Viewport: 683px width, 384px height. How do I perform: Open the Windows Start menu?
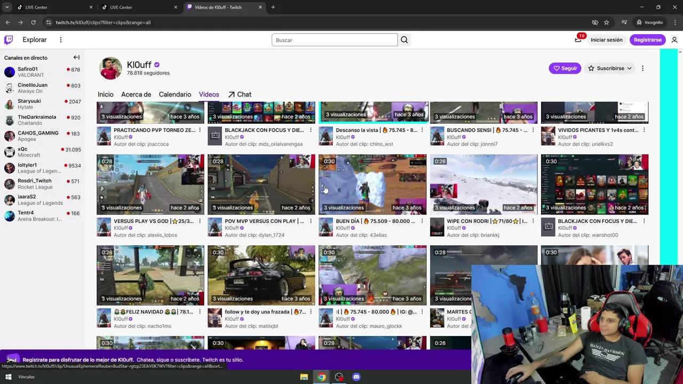pyautogui.click(x=9, y=377)
